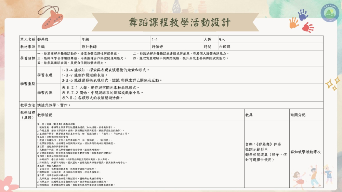Click line 表P-Ⅱ-2 各類形式的表演藝術活動
Image resolution: width=342 pixels, height=192 pixels.
pyautogui.click(x=92, y=98)
